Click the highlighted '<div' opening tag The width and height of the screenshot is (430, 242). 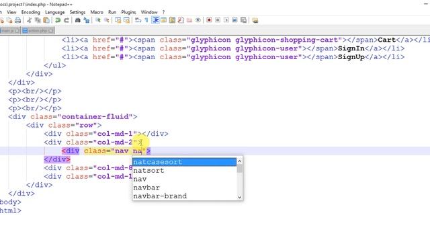(71, 151)
